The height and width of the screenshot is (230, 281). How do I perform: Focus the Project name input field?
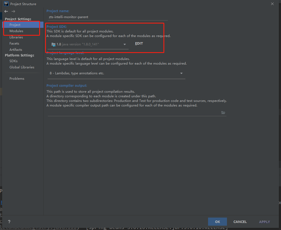click(108, 17)
